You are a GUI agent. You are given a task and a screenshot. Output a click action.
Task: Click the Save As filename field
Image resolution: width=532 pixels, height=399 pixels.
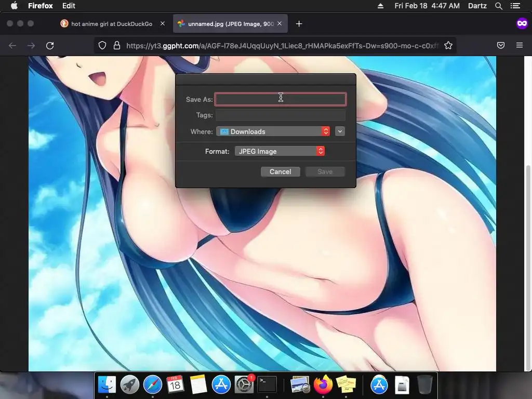tap(281, 99)
